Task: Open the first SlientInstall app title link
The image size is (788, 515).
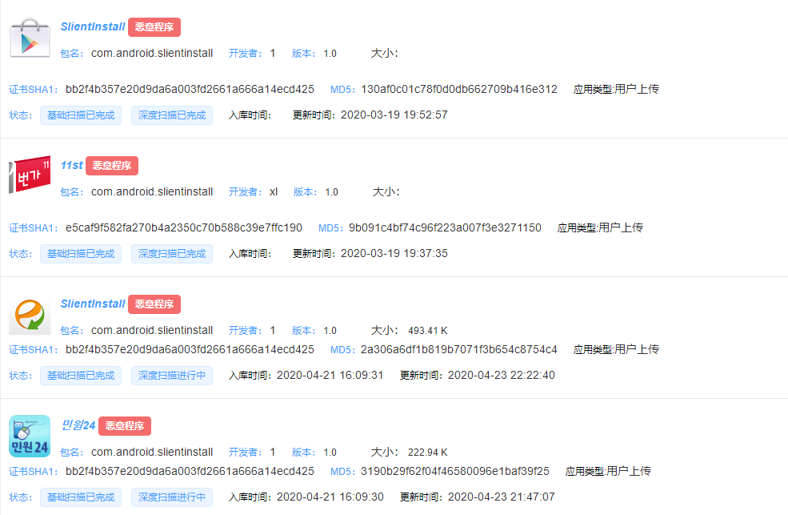Action: 93,26
